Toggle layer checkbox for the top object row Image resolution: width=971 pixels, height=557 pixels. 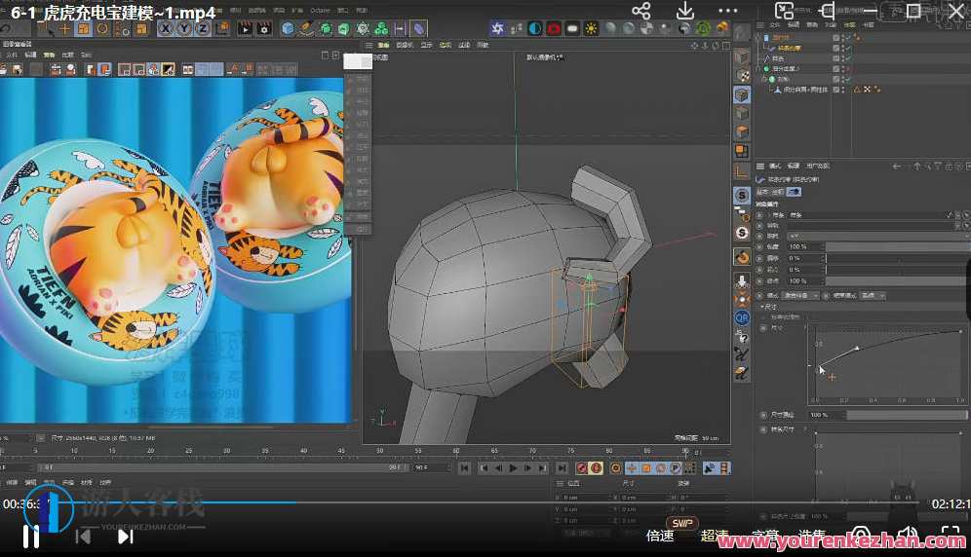tap(836, 38)
